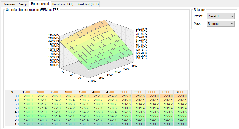Select cell 200.0 at 80% and 1500
Image resolution: width=239 pixels, height=129 pixels.
(26, 96)
